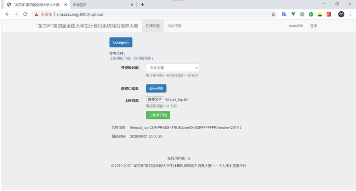The height and width of the screenshot is (191, 356).
Task: Reload the current page
Action: [x=25, y=15]
